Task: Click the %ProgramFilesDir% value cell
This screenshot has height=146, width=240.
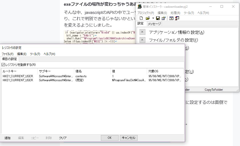Action: [129, 80]
